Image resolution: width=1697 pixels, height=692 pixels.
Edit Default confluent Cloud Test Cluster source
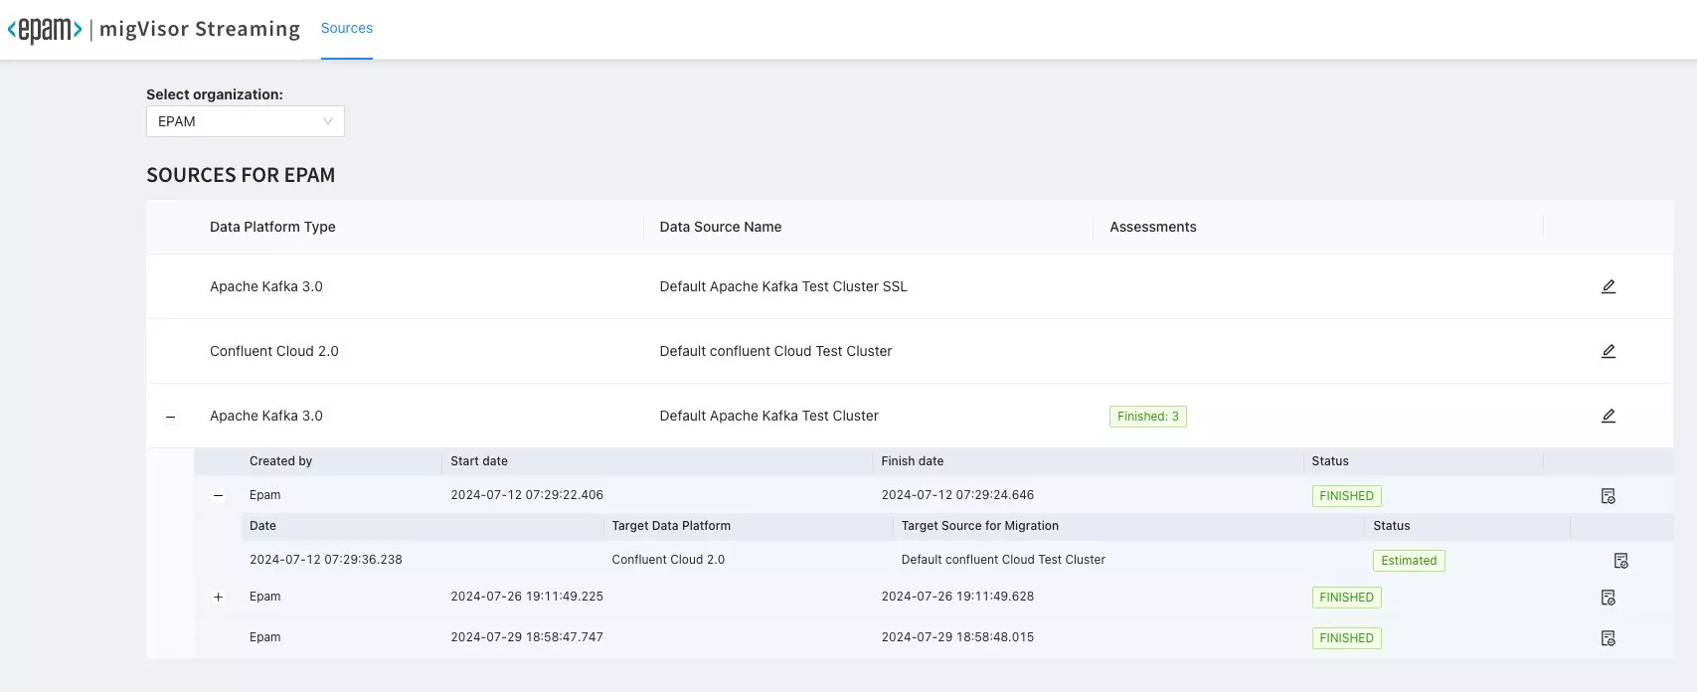[x=1609, y=351]
